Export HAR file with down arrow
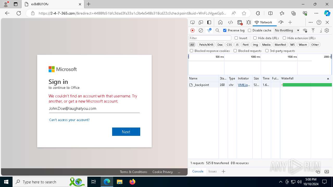333x187 pixels. tap(321, 30)
